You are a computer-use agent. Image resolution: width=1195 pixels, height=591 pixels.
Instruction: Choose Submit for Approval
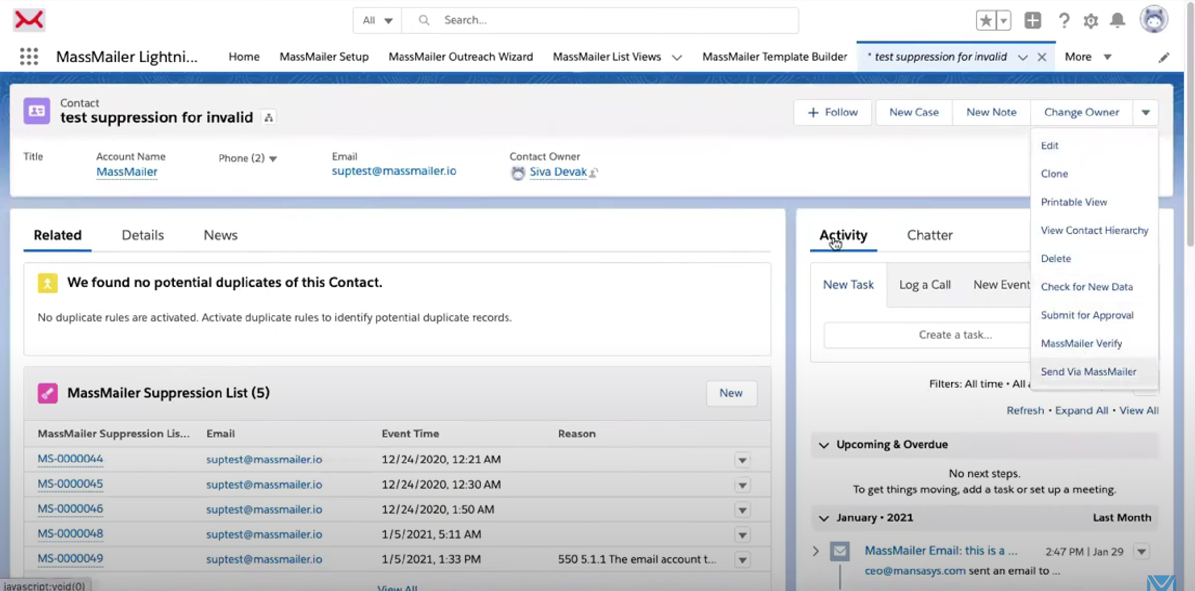click(x=1087, y=315)
